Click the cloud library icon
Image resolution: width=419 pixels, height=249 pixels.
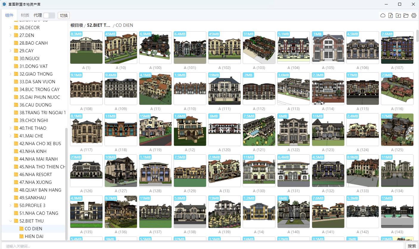tap(383, 15)
